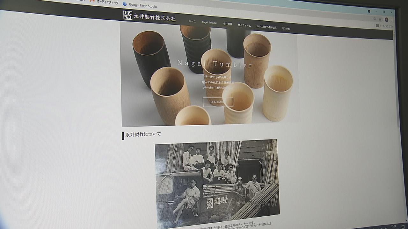Open the 購入フォーム nav item
Image resolution: width=408 pixels, height=229 pixels.
[x=244, y=25]
